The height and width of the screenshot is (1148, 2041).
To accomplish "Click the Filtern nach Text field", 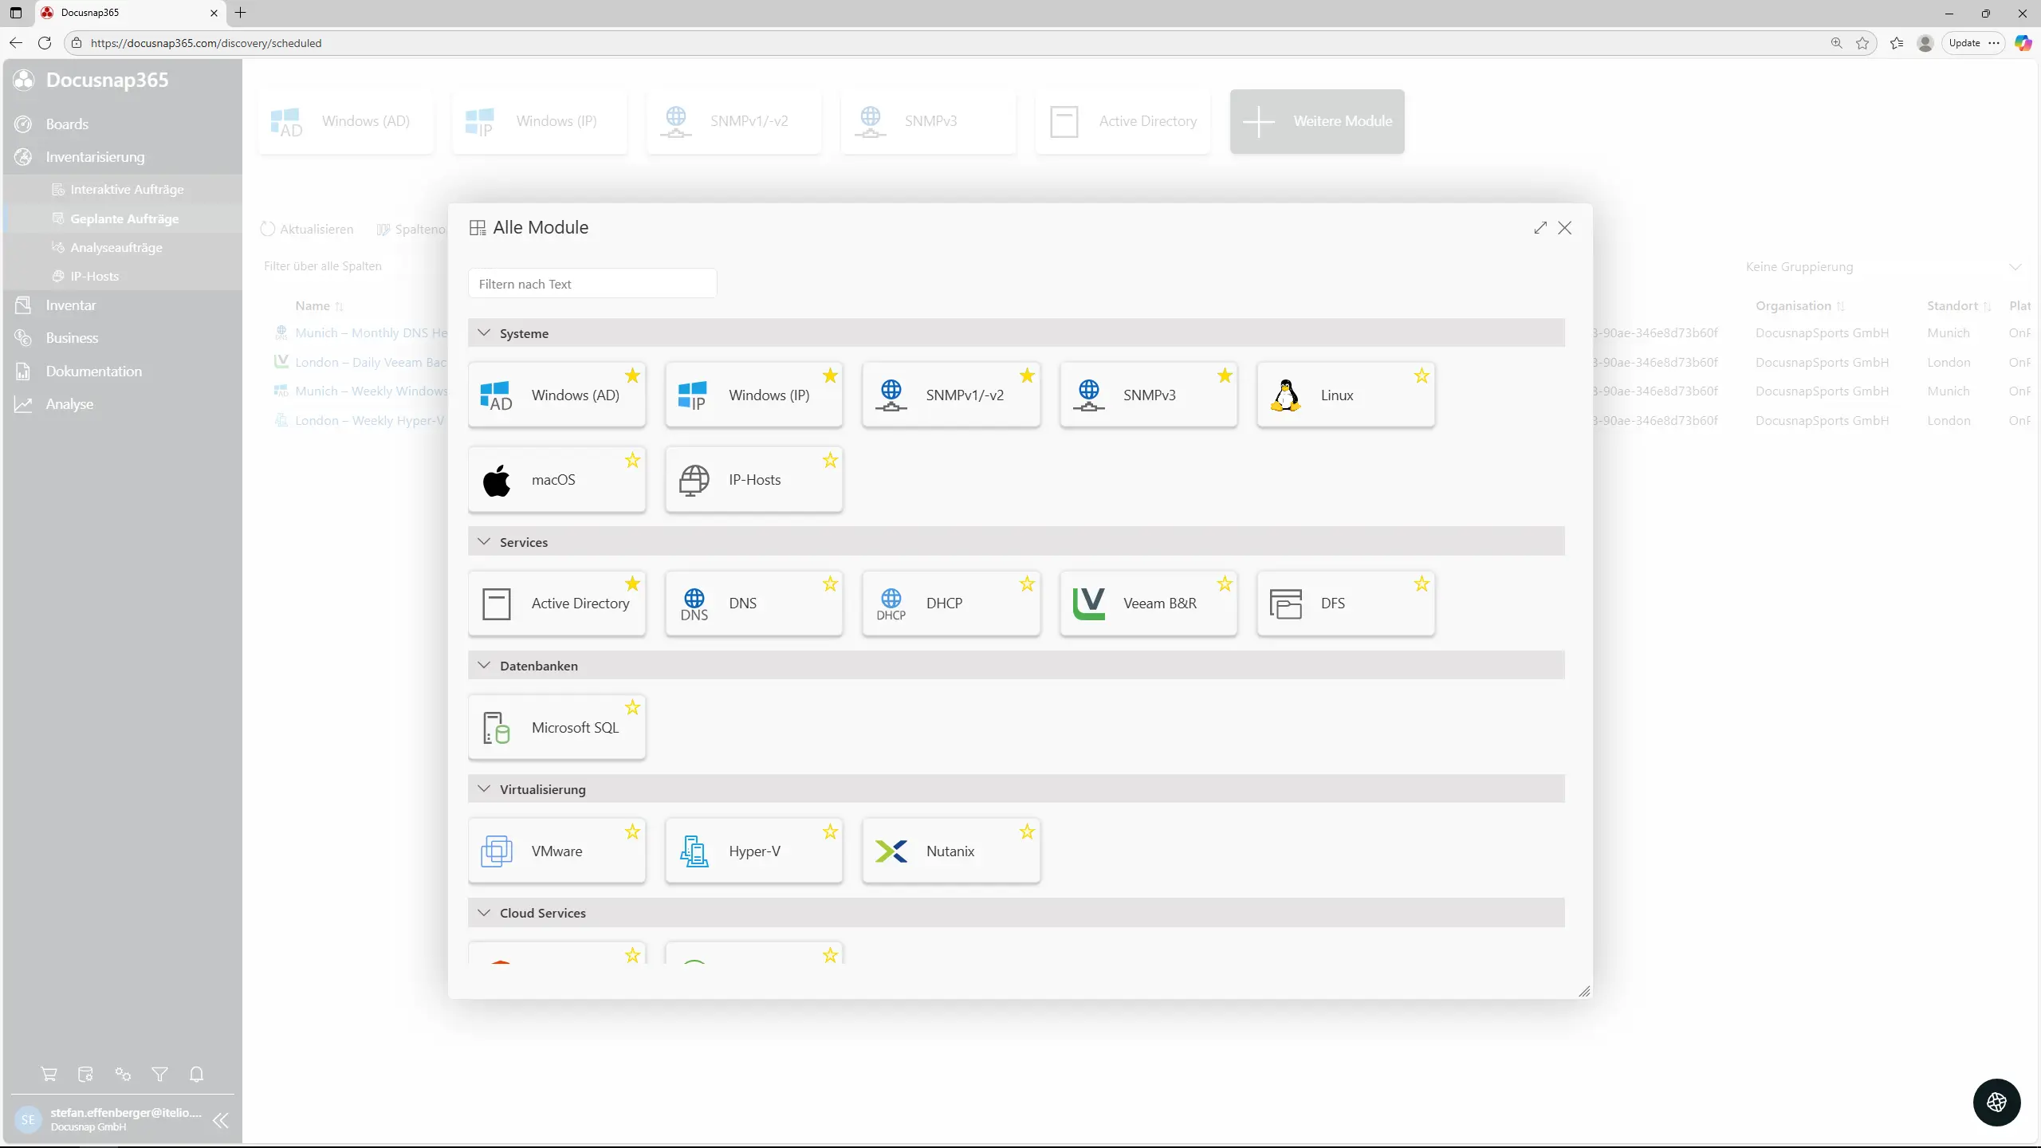I will pos(592,284).
